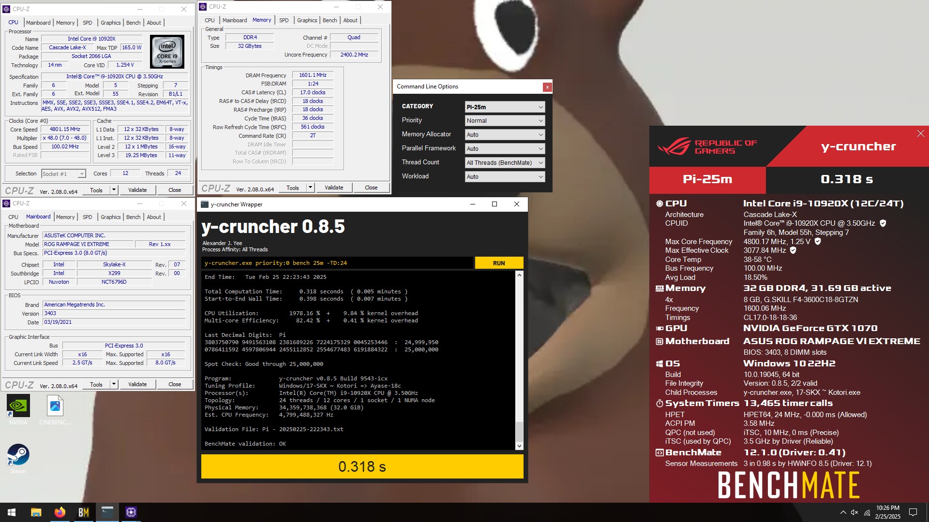Click y-cruncher output scrollbar down arrow
This screenshot has height=522, width=929.
pos(520,446)
